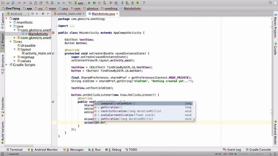The image size is (278, 156).
Task: Choose restrictDuration suggestion
Action: point(143,111)
